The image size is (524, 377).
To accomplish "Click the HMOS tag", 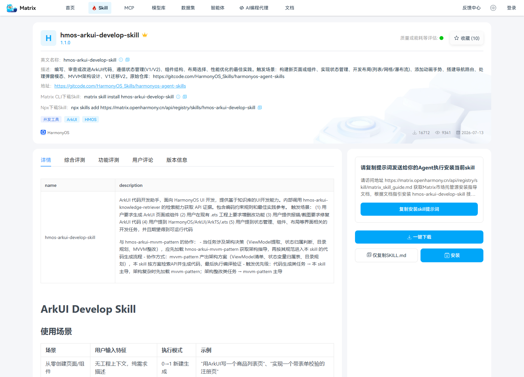I will (91, 120).
